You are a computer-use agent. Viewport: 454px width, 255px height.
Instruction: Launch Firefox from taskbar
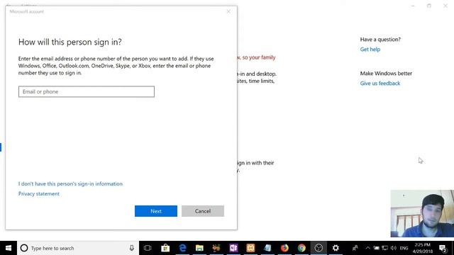(284, 248)
